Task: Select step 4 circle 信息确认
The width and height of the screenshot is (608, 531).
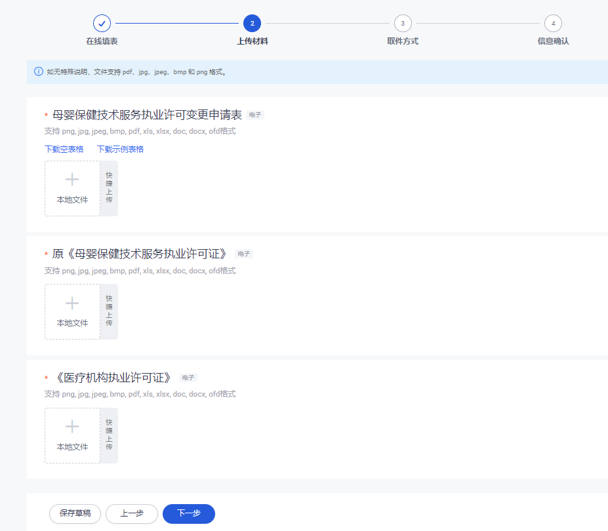Action: [x=554, y=23]
